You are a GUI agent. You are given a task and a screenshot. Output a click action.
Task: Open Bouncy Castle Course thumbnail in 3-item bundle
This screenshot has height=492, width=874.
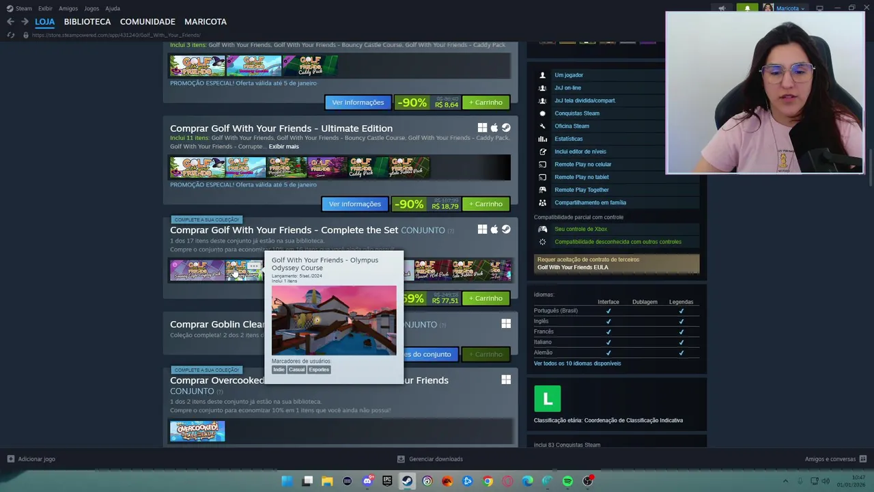[253, 66]
